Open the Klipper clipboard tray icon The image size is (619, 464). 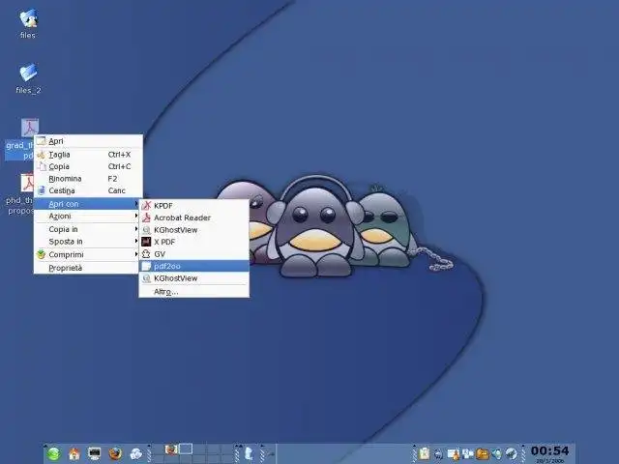424,453
